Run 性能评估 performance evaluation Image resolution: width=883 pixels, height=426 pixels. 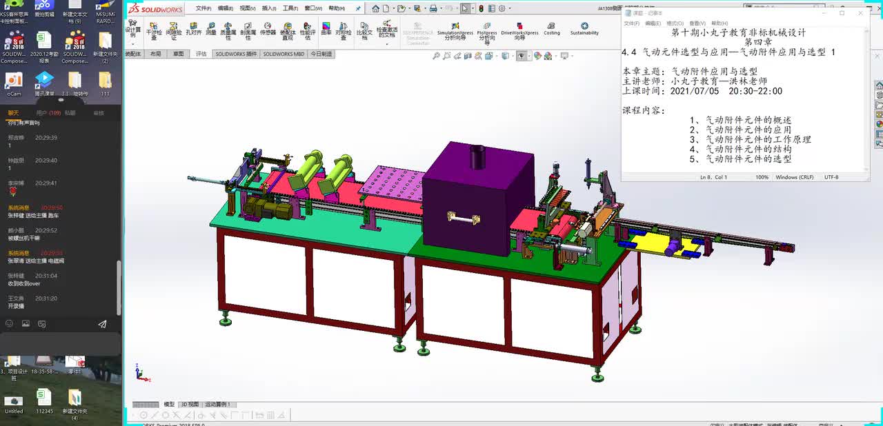(308, 31)
